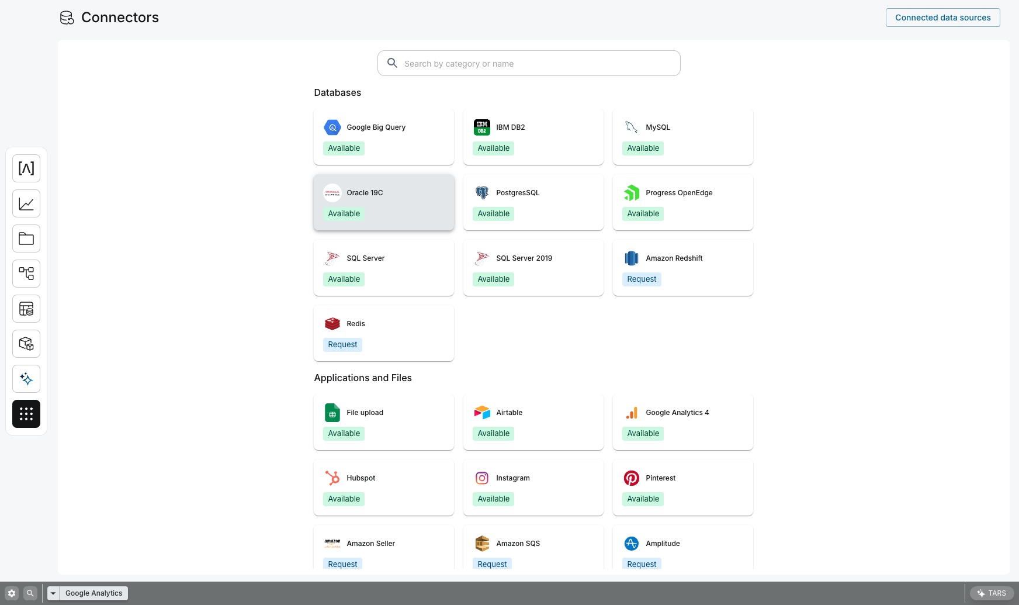Click the Applications and Files heading
The height and width of the screenshot is (605, 1019).
click(x=363, y=378)
